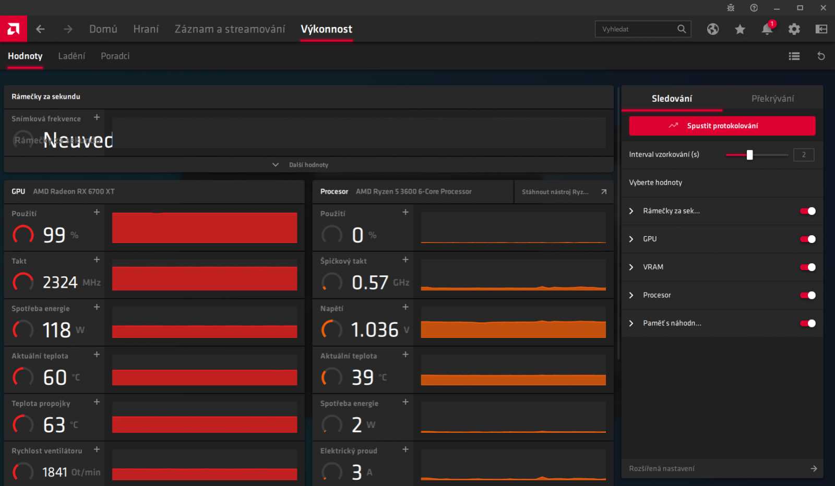Viewport: 835px width, 486px height.
Task: Click the search magnifier icon
Action: [x=682, y=29]
